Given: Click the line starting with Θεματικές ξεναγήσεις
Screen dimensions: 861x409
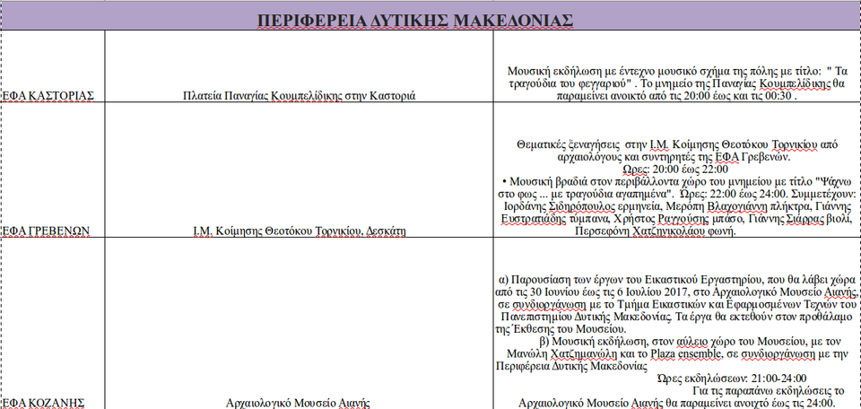Looking at the screenshot, I should coord(677,143).
